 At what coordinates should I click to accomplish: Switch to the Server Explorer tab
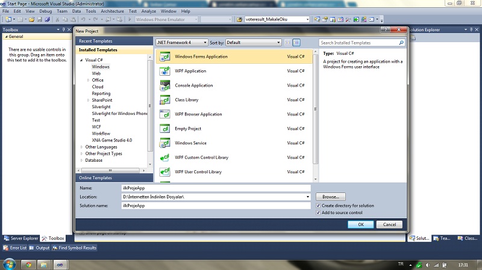click(x=21, y=238)
